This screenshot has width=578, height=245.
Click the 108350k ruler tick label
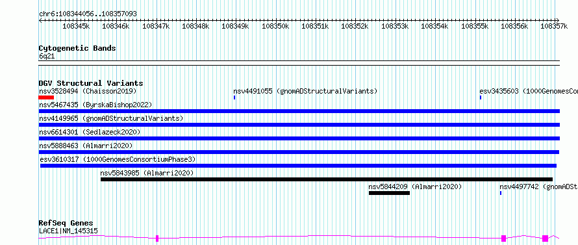(x=275, y=26)
